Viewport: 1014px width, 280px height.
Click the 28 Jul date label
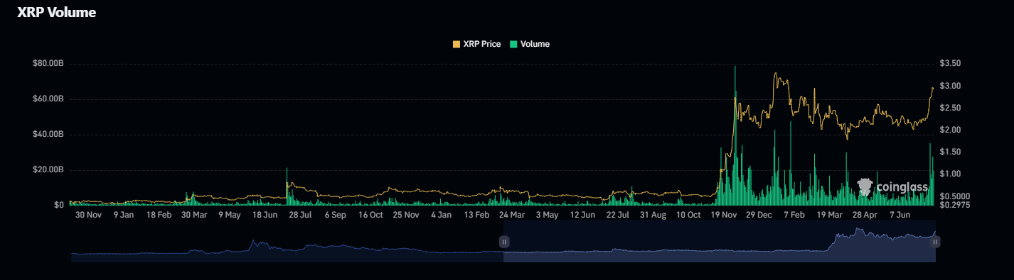(300, 215)
